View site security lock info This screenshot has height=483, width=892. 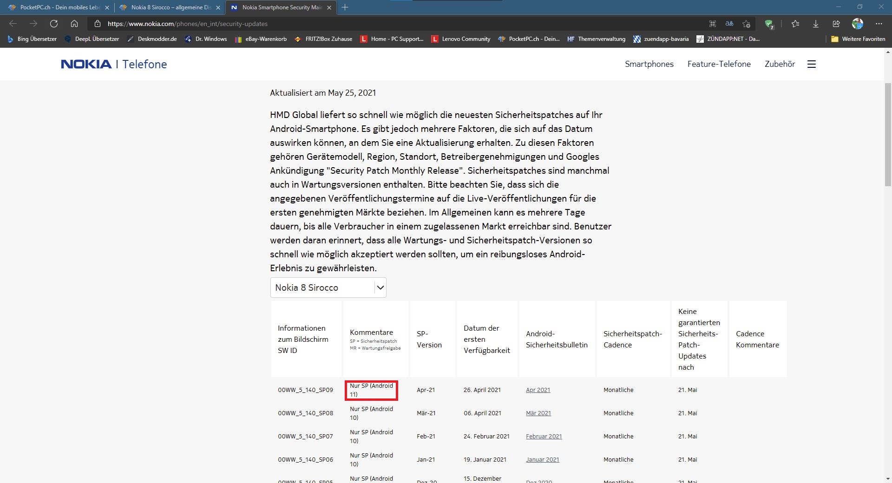click(97, 24)
